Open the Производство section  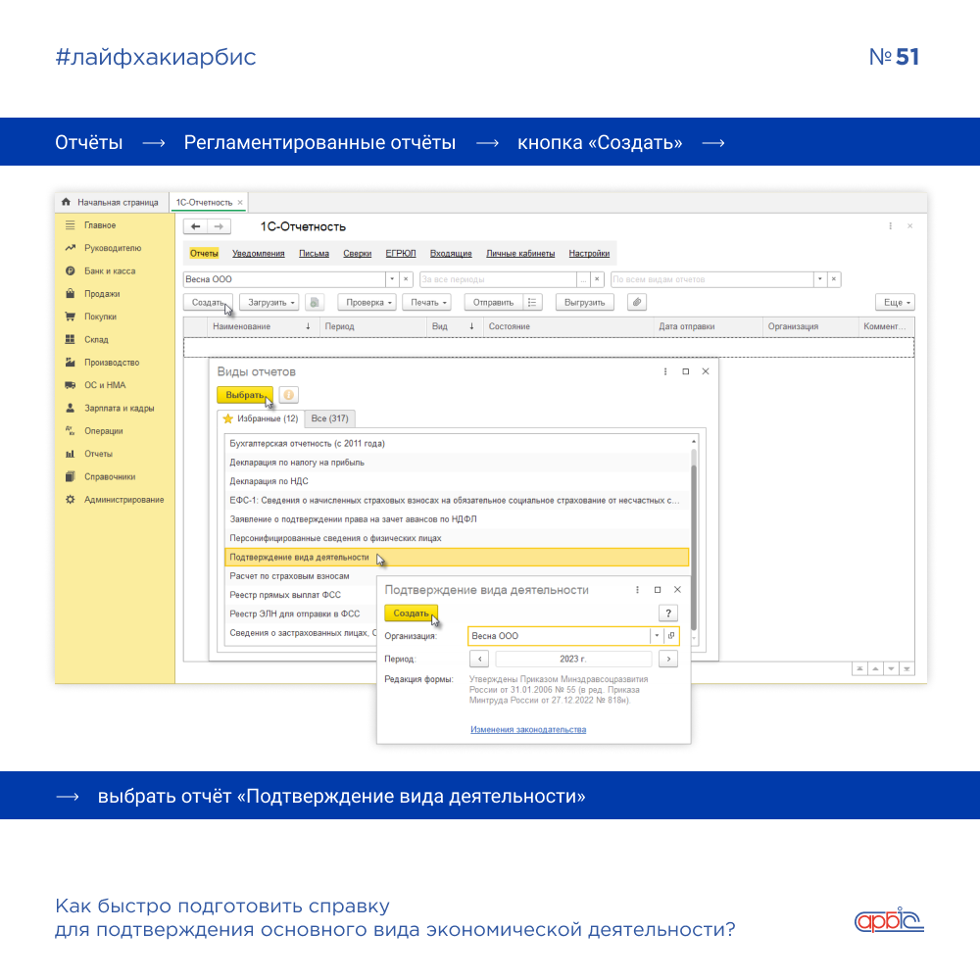[x=112, y=363]
